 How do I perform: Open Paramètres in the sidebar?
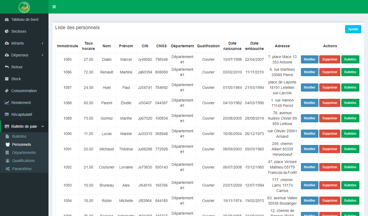coord(22,169)
